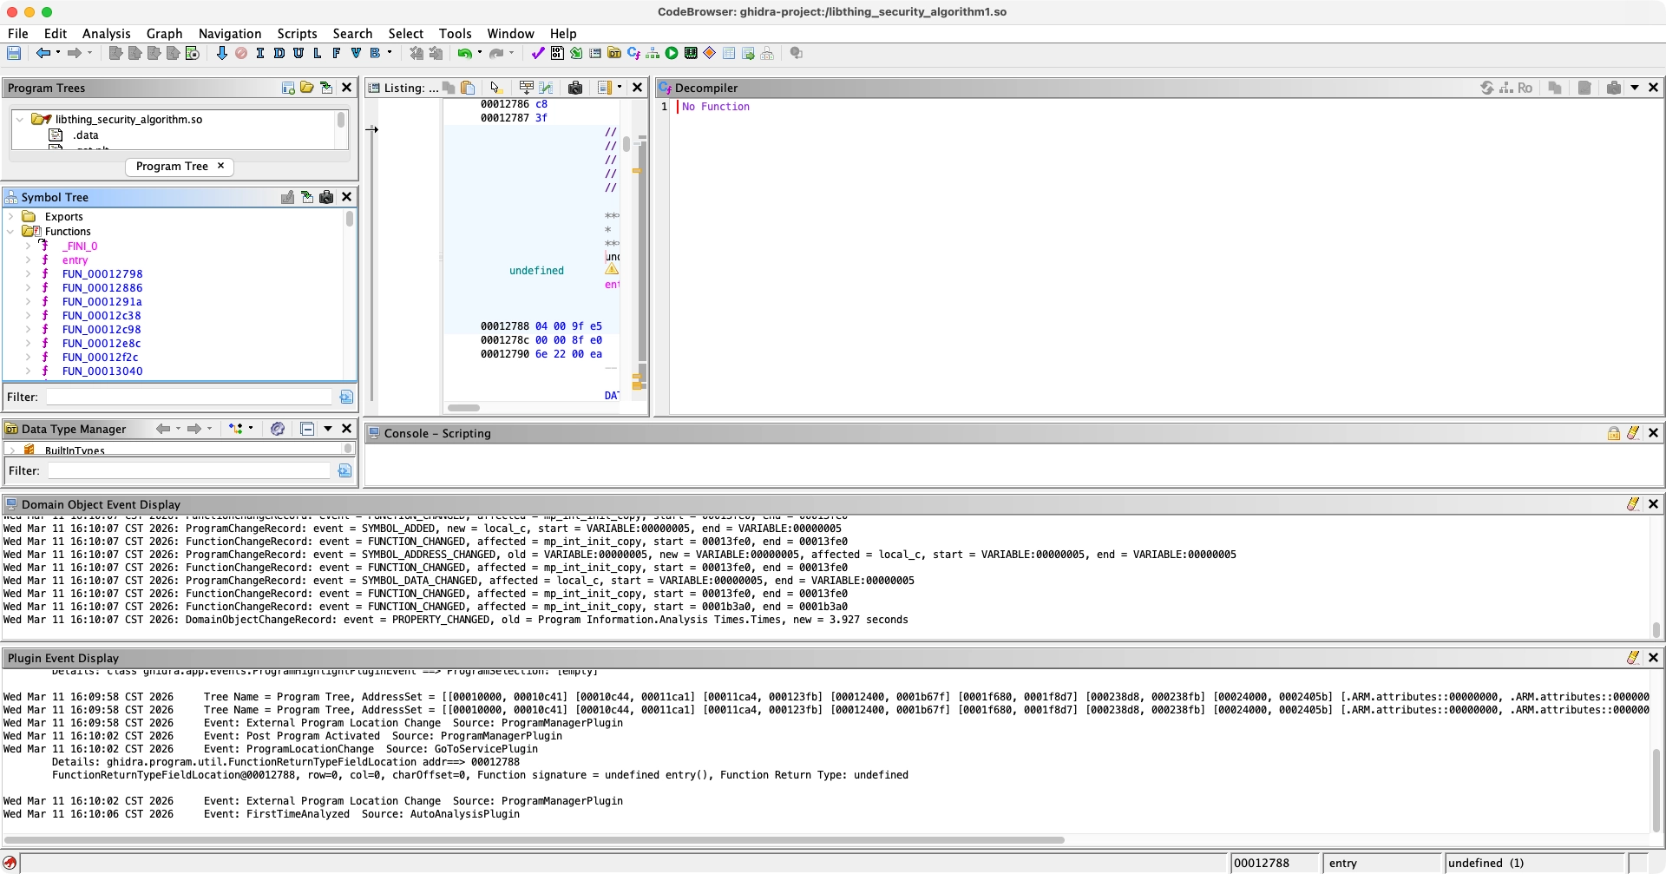This screenshot has height=874, width=1666.
Task: Click the gear cog icon in Data Type Manager
Action: click(x=278, y=429)
